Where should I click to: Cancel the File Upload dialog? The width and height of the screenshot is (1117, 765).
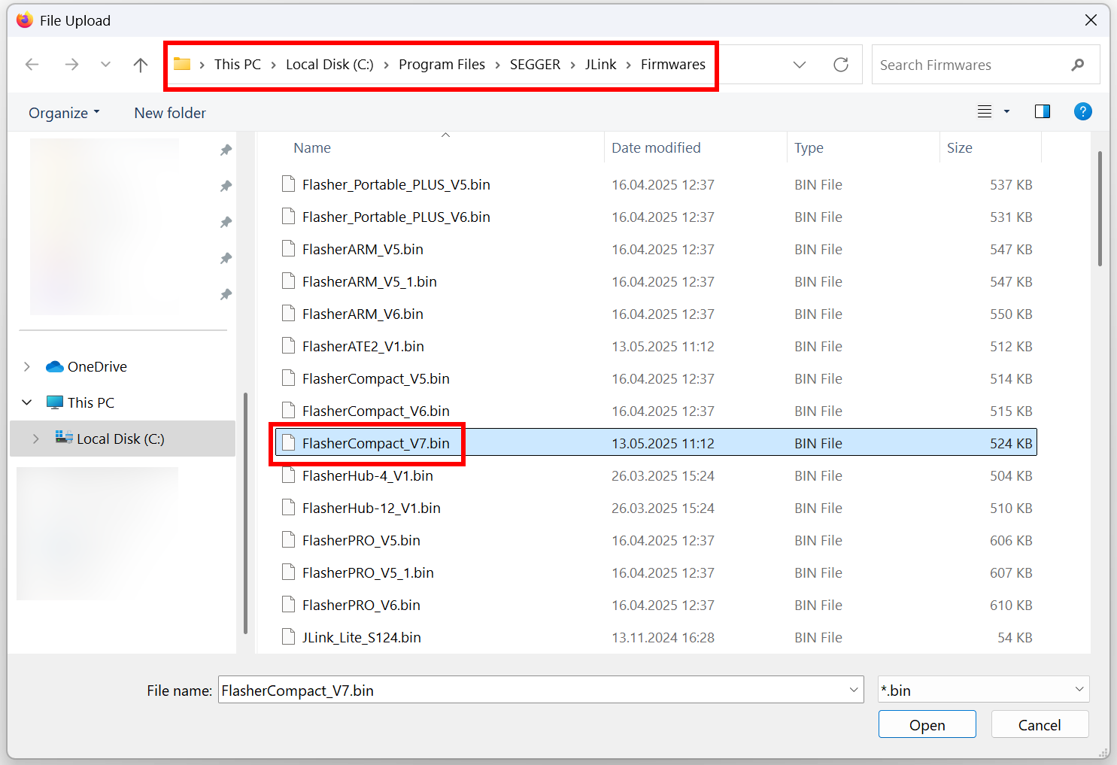[1040, 725]
